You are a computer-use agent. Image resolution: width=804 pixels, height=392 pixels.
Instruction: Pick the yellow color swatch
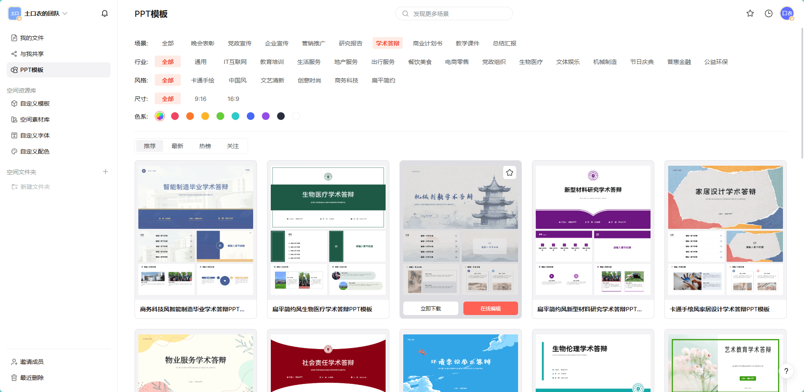205,116
